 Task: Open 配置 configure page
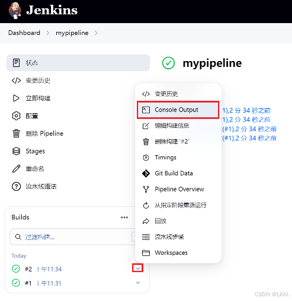pos(32,116)
